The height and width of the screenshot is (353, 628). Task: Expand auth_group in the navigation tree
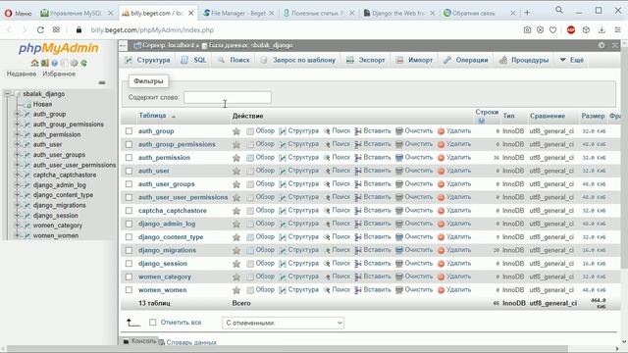coord(18,114)
